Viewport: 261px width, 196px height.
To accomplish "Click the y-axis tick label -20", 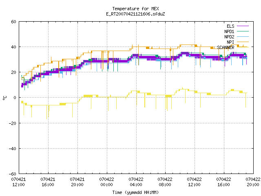I will [13, 123].
